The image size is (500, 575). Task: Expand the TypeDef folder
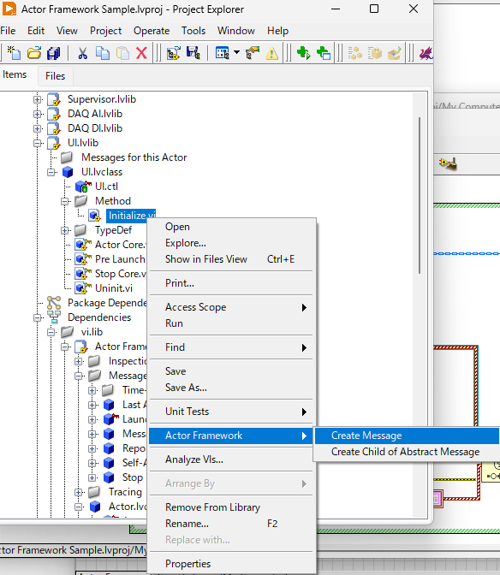65,230
